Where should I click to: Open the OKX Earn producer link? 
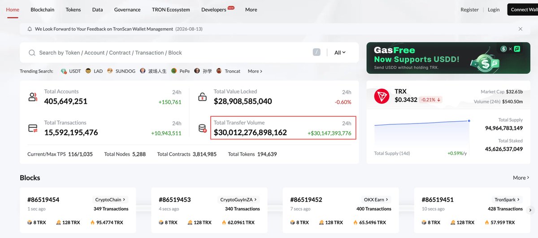[x=376, y=200]
